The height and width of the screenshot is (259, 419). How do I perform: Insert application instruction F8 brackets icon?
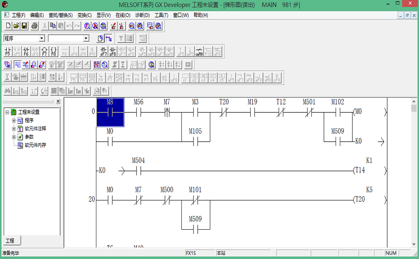click(x=54, y=51)
